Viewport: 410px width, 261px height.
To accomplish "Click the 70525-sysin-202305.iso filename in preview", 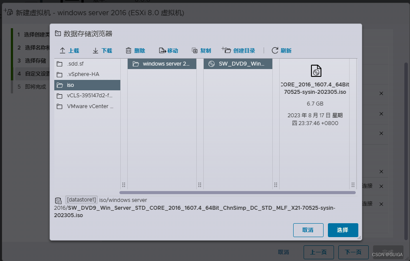I will (x=315, y=92).
